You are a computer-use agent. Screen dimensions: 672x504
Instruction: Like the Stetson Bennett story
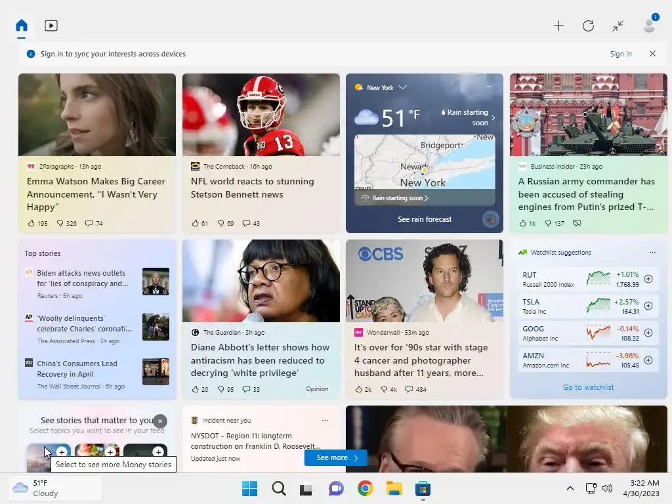click(x=199, y=223)
